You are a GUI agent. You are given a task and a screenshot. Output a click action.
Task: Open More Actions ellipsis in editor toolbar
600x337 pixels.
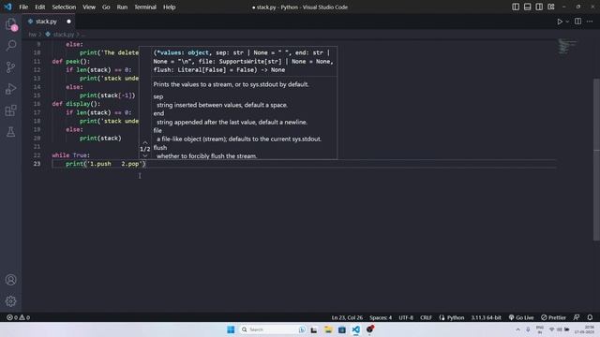click(590, 22)
